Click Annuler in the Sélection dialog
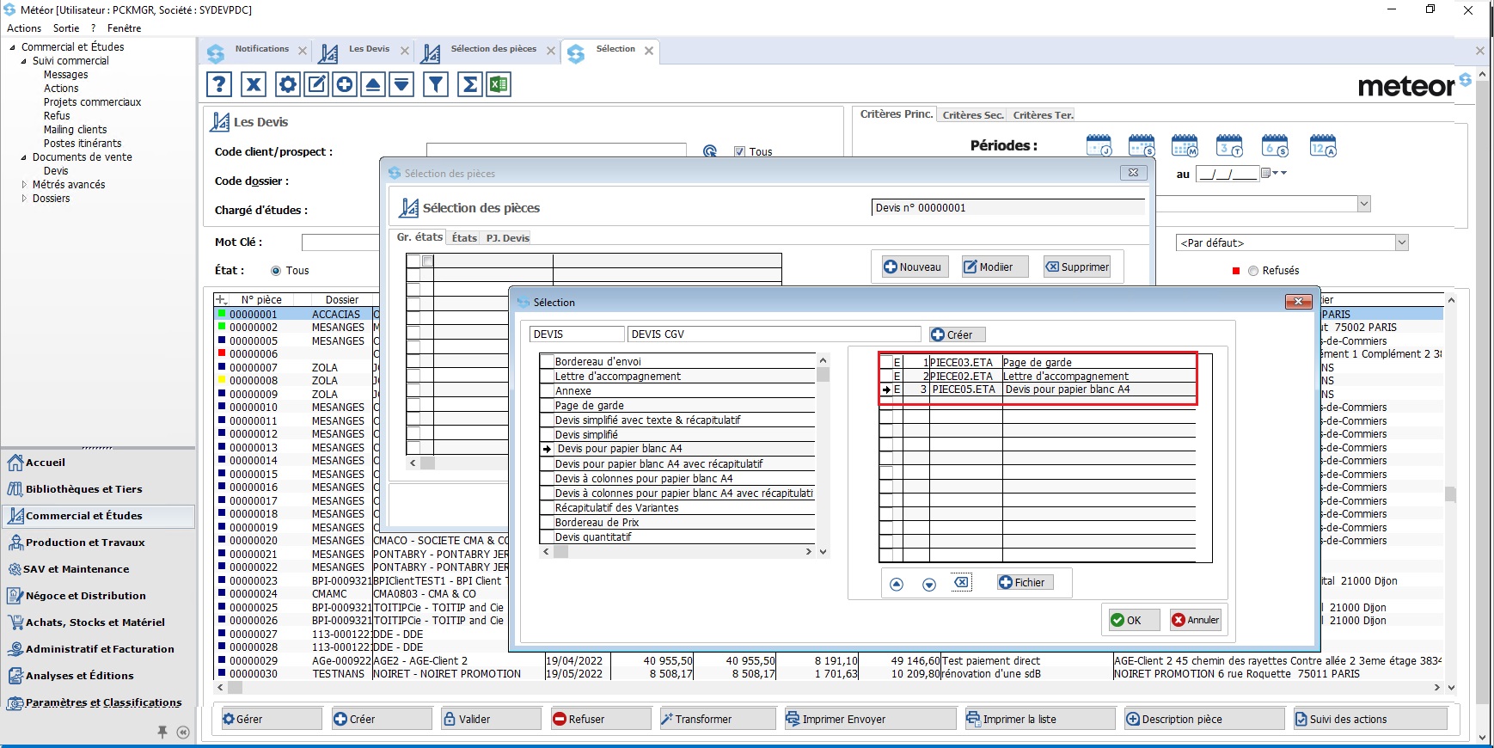The width and height of the screenshot is (1494, 748). [x=1196, y=620]
